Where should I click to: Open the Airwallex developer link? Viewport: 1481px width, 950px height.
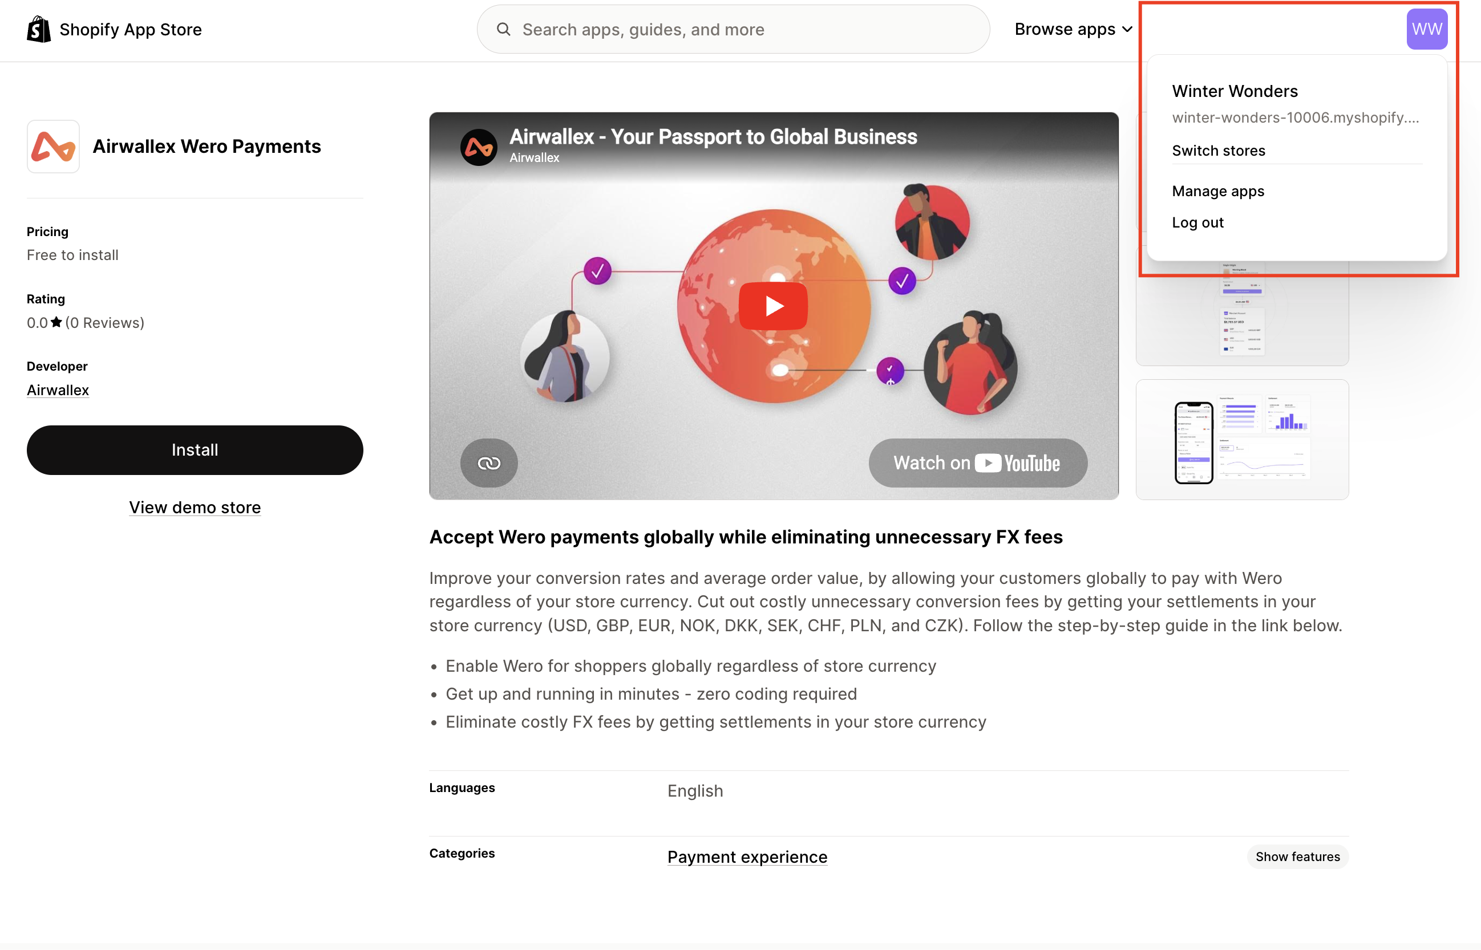58,390
